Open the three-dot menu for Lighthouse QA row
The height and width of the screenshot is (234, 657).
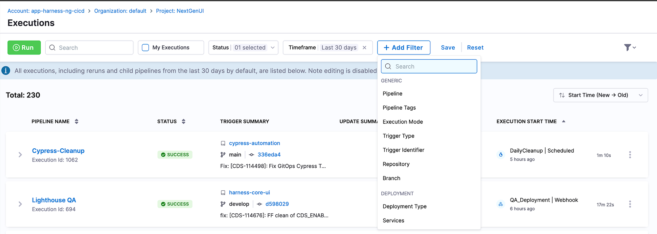630,204
